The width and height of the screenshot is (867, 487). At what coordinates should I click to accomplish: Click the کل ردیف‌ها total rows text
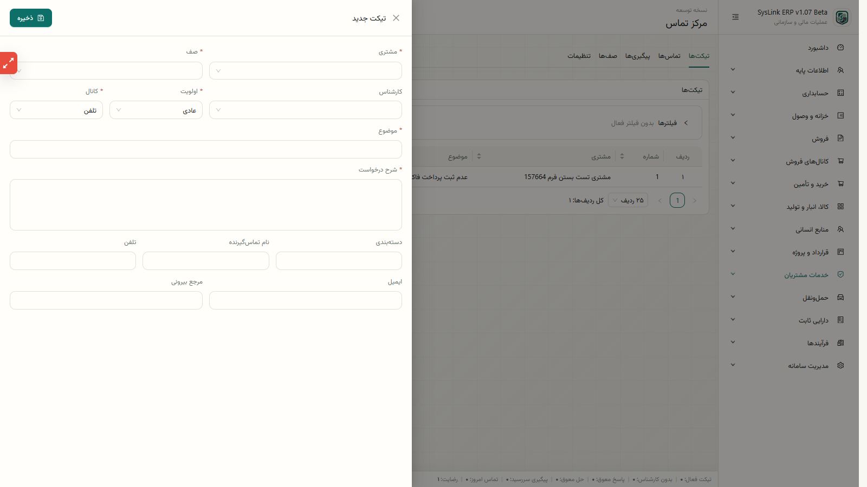[x=586, y=200]
